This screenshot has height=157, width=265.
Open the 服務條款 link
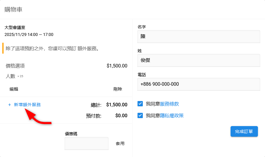click(169, 104)
